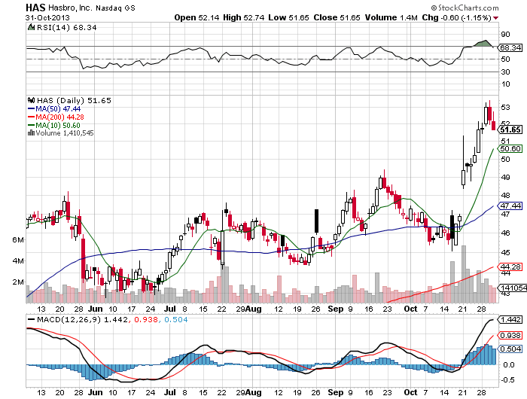Click the MA(50) 47.44 legend text
Viewport: 527px width, 399px height.
58,109
